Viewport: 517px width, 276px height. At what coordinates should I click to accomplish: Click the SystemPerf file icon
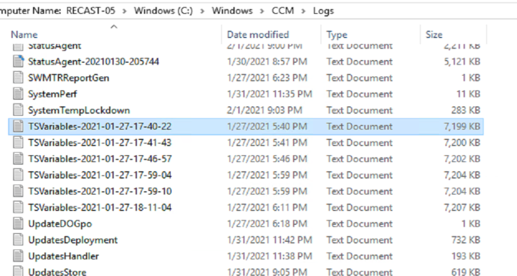tap(18, 94)
